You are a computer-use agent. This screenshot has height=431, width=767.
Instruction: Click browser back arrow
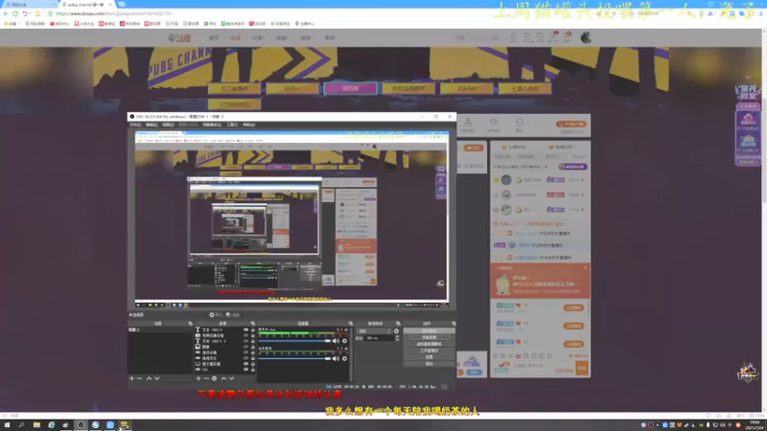6,13
